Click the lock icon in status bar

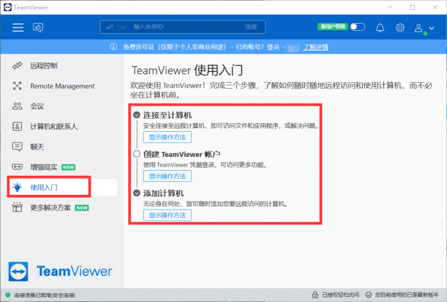(x=315, y=295)
